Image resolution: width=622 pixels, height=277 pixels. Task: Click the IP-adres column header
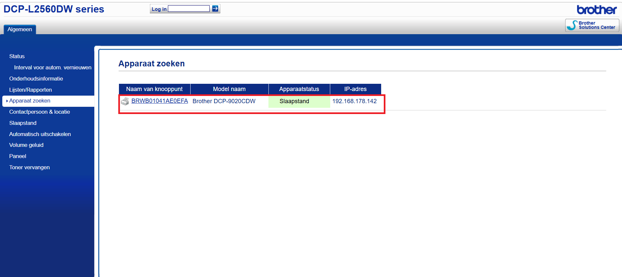(356, 89)
